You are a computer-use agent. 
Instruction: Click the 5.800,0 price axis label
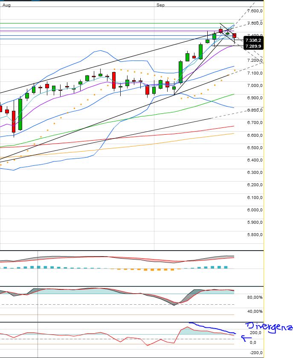pos(255,235)
